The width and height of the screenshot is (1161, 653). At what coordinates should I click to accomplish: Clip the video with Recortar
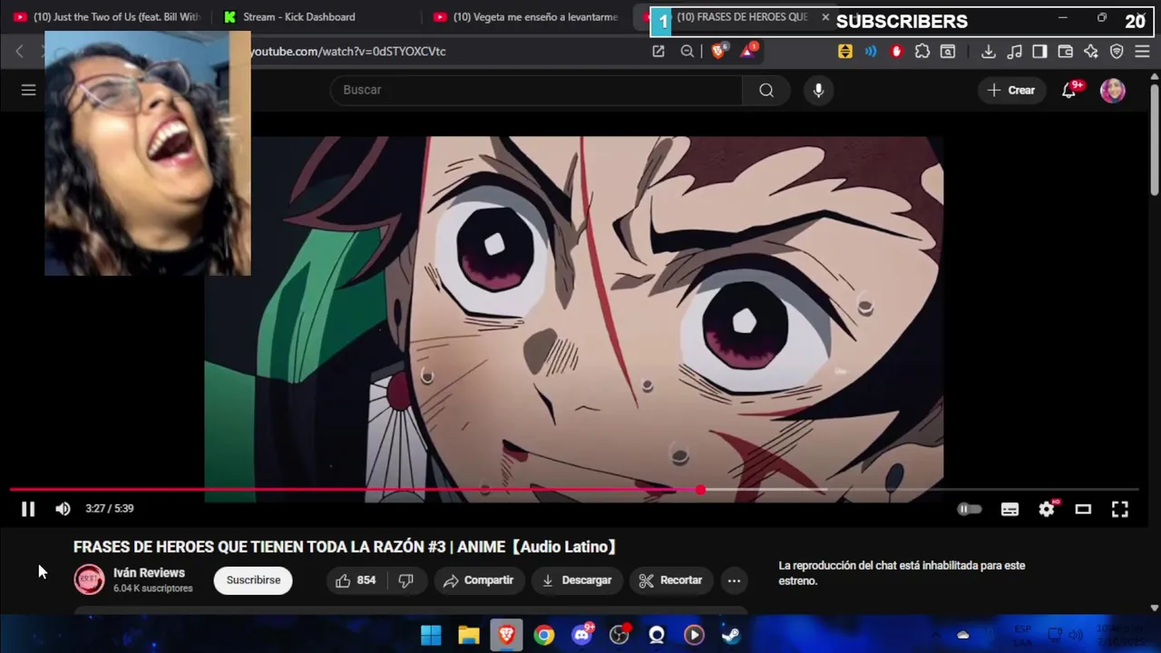click(670, 580)
